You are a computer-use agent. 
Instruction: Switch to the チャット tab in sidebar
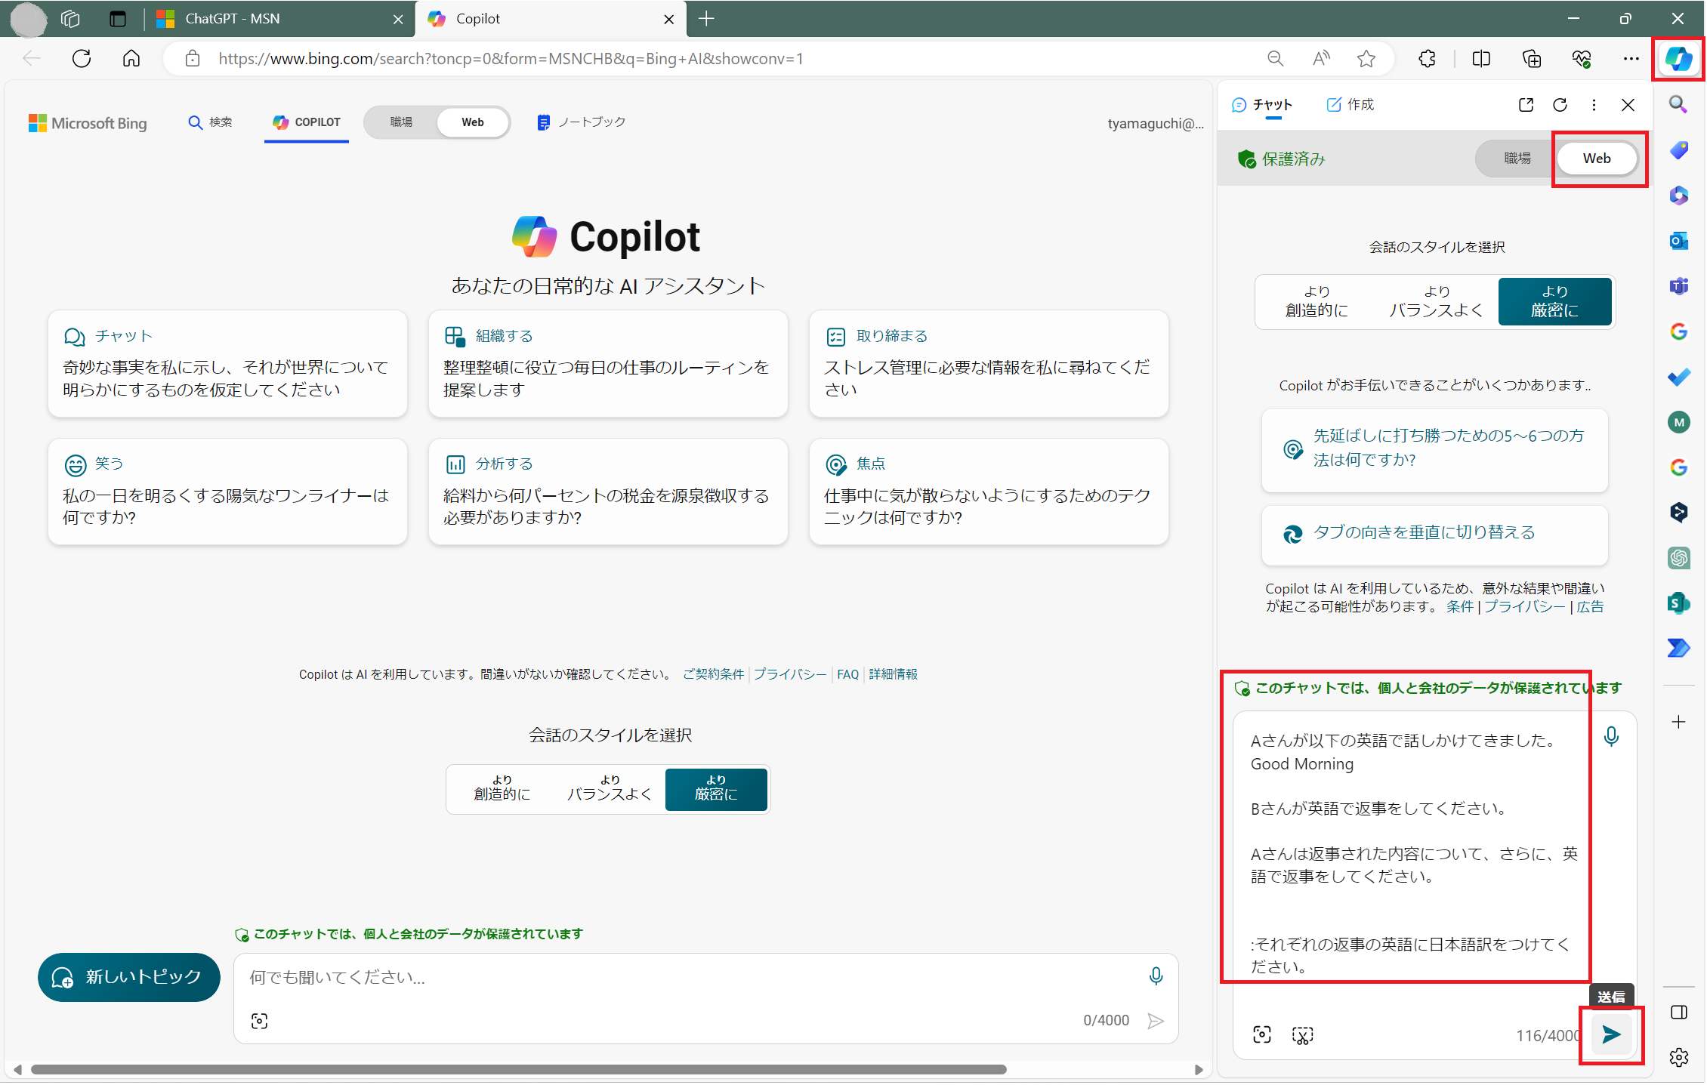pyautogui.click(x=1262, y=105)
